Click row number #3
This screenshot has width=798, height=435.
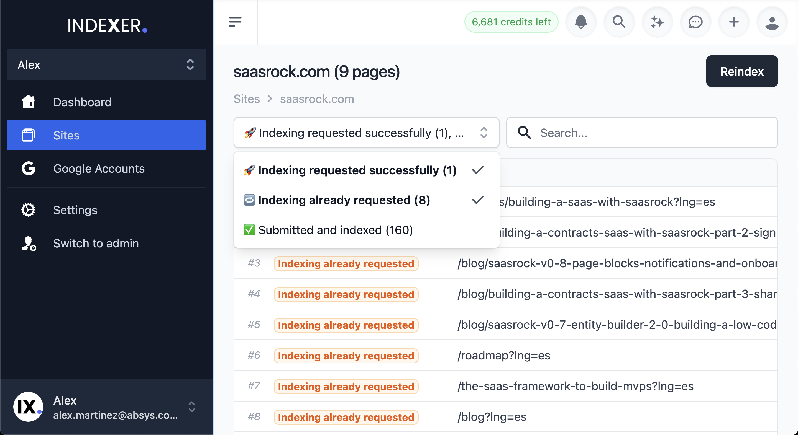[x=254, y=263]
